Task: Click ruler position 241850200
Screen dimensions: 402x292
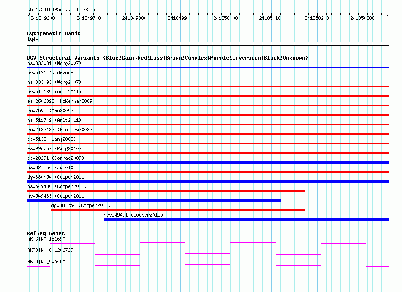Action: tap(317, 18)
